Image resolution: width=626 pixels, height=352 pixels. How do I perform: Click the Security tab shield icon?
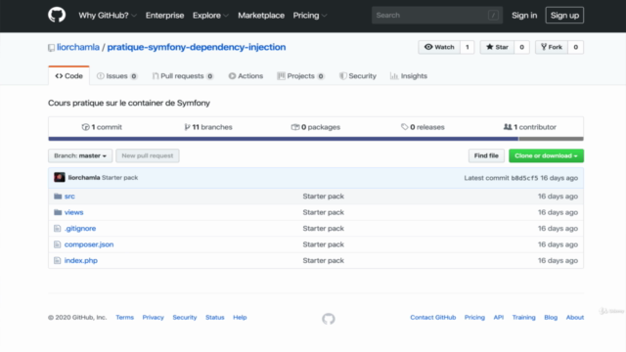coord(343,76)
